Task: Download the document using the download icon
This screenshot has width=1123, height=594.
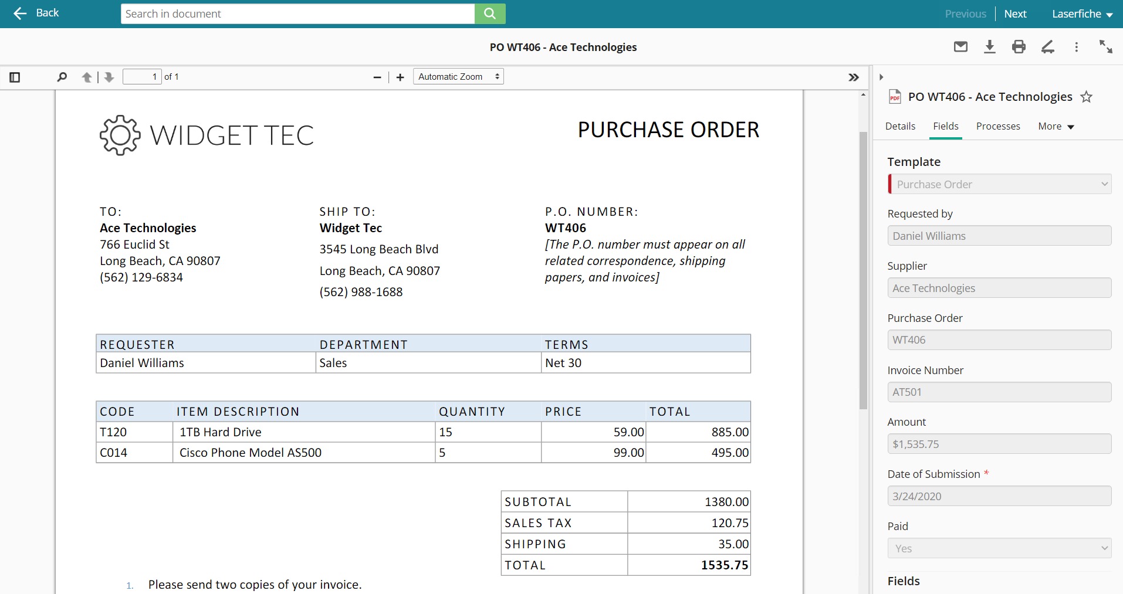Action: (990, 47)
